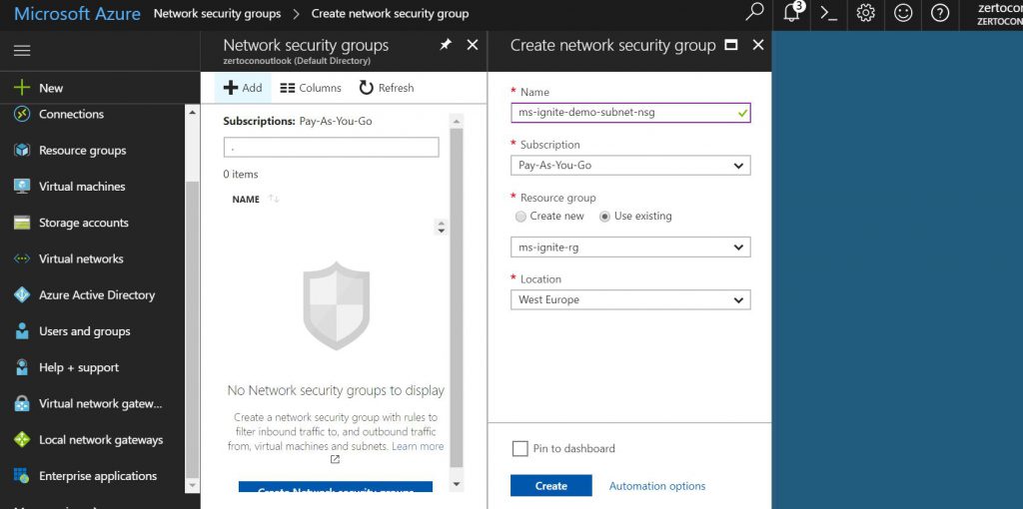Select the Use existing radio button
The image size is (1023, 509).
[x=604, y=217]
